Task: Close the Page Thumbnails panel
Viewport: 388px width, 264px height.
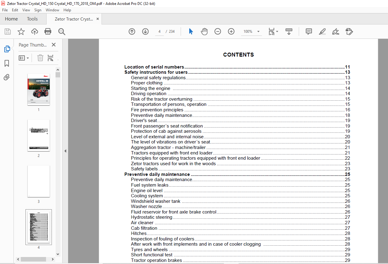Action: pos(54,45)
